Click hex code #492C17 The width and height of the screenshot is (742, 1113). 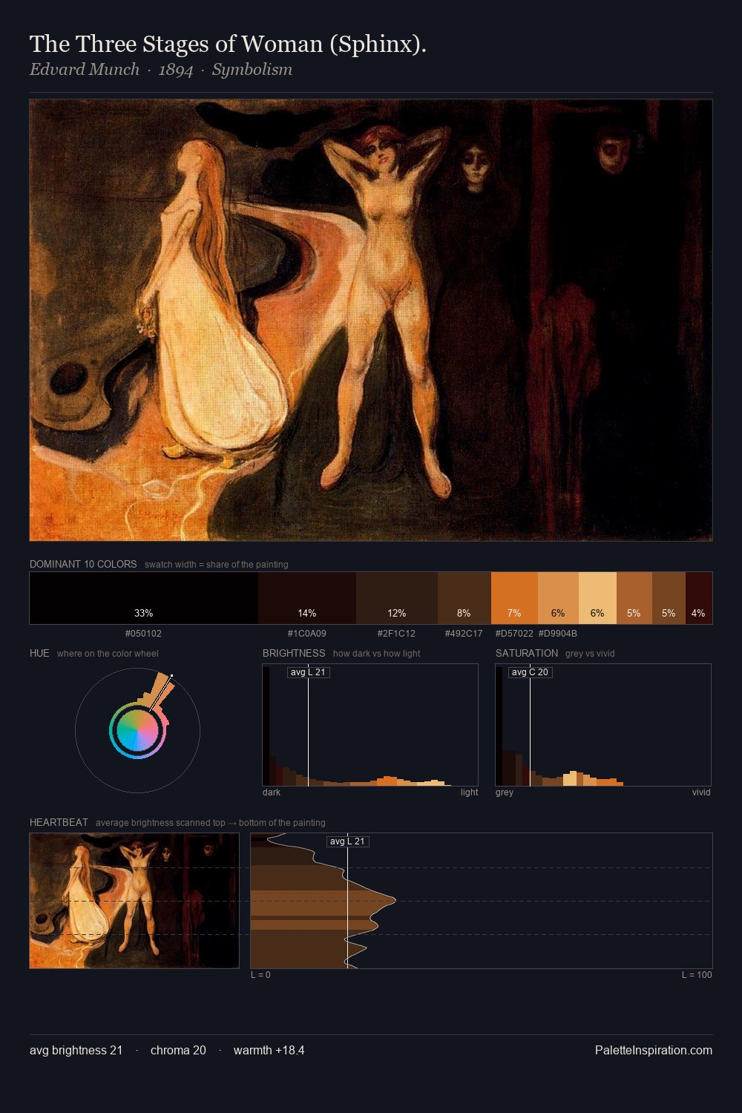click(x=464, y=634)
